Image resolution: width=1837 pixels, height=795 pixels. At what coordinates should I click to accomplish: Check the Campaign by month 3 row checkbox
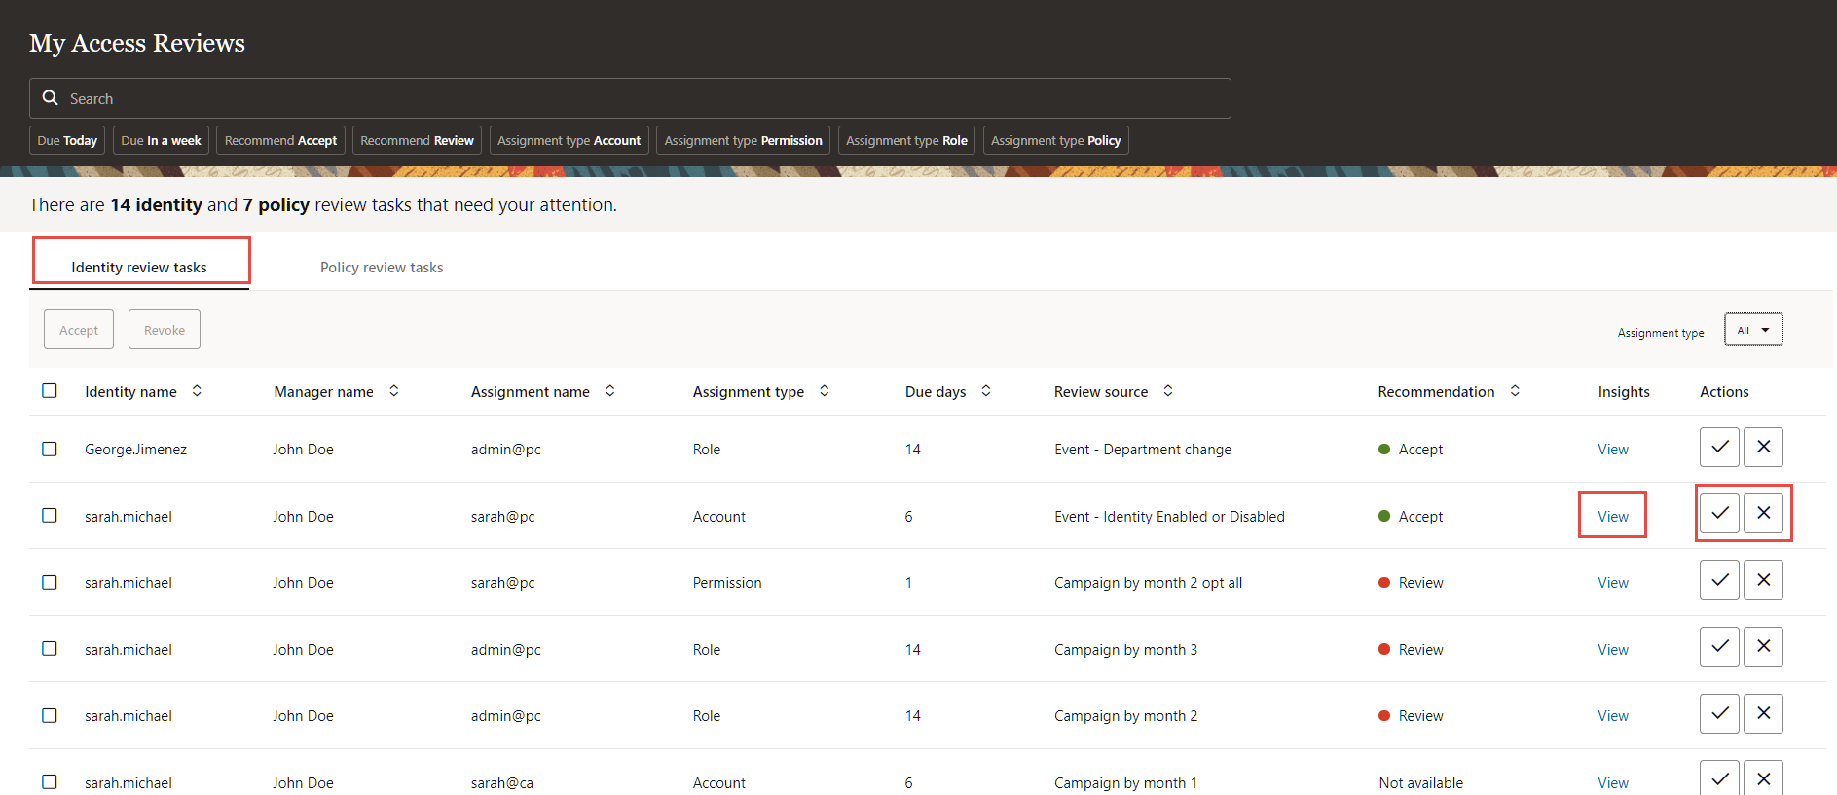point(50,648)
